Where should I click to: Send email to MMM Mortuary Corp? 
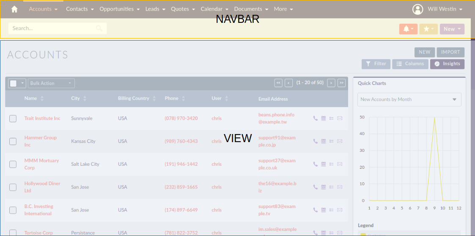[x=340, y=164]
